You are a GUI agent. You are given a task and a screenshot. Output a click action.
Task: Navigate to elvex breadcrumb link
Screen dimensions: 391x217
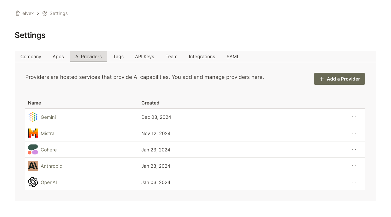coord(28,13)
